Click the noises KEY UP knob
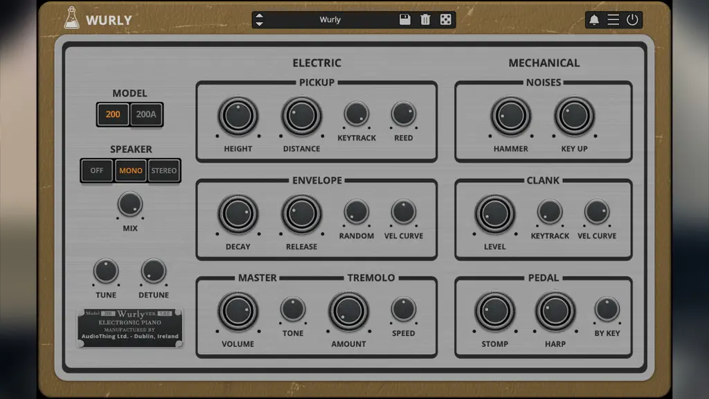The height and width of the screenshot is (399, 709). (x=574, y=116)
